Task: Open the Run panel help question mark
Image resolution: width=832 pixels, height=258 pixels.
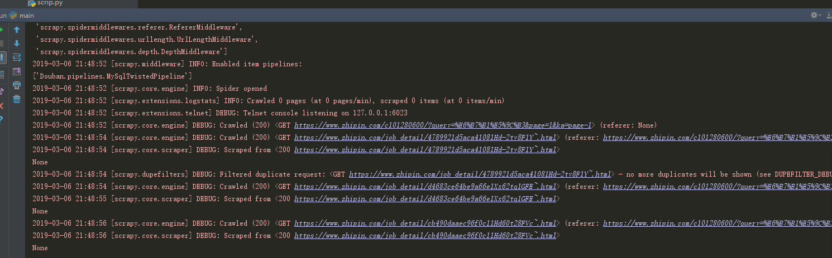Action: (2, 119)
